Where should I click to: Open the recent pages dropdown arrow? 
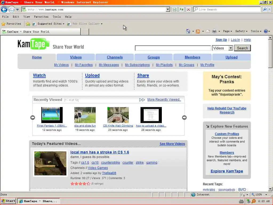click(17, 10)
